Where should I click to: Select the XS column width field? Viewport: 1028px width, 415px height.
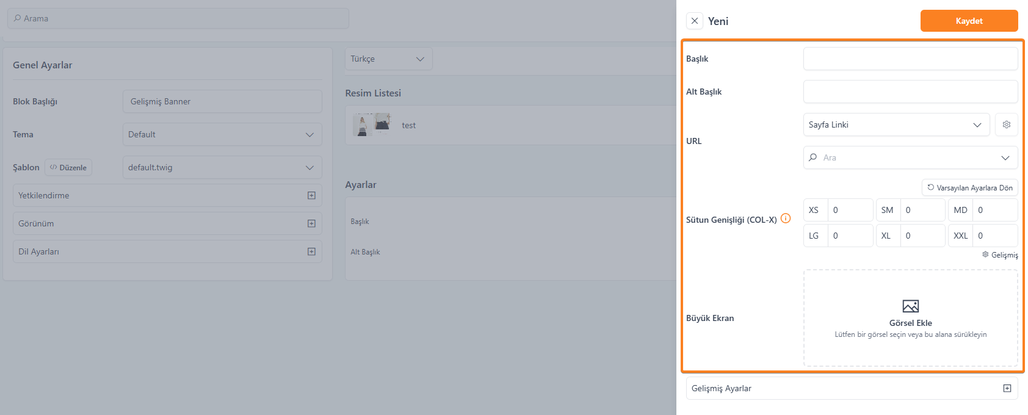[x=850, y=210]
